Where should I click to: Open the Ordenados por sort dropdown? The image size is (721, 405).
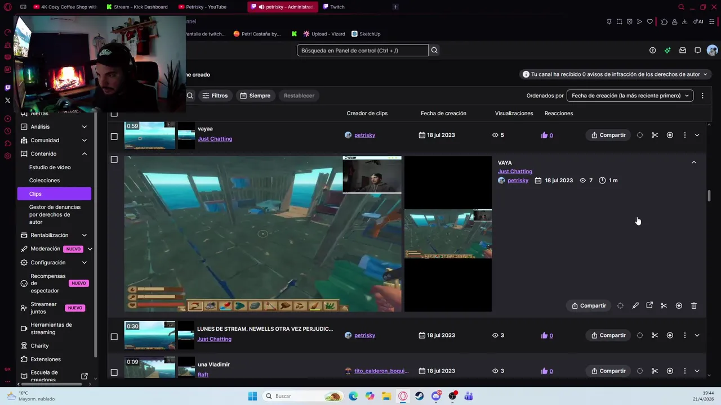point(630,96)
